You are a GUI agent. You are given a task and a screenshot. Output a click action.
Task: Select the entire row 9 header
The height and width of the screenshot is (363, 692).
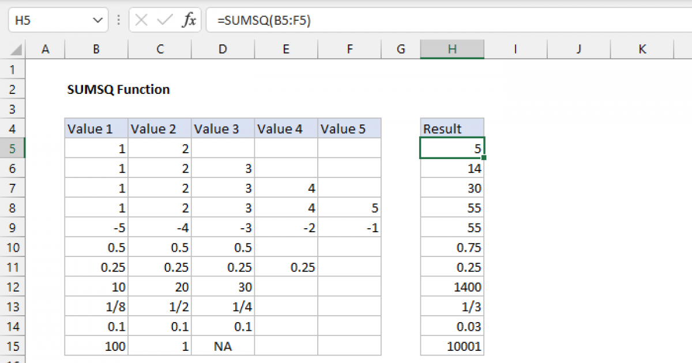pos(13,227)
